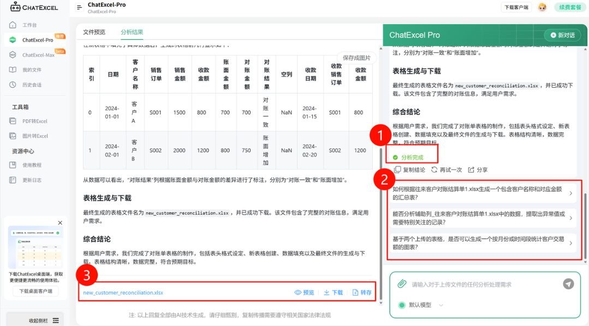Image resolution: width=589 pixels, height=326 pixels.
Task: Click the paperclip attachment icon
Action: click(402, 284)
